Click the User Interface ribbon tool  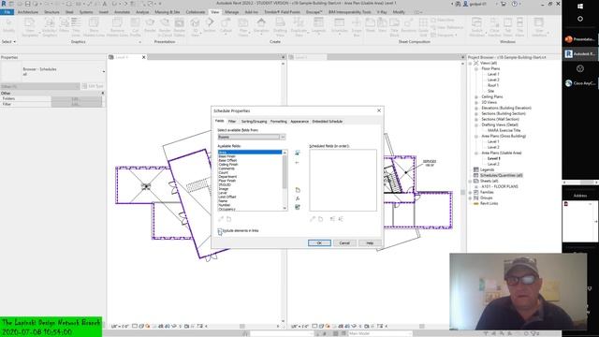click(x=539, y=27)
